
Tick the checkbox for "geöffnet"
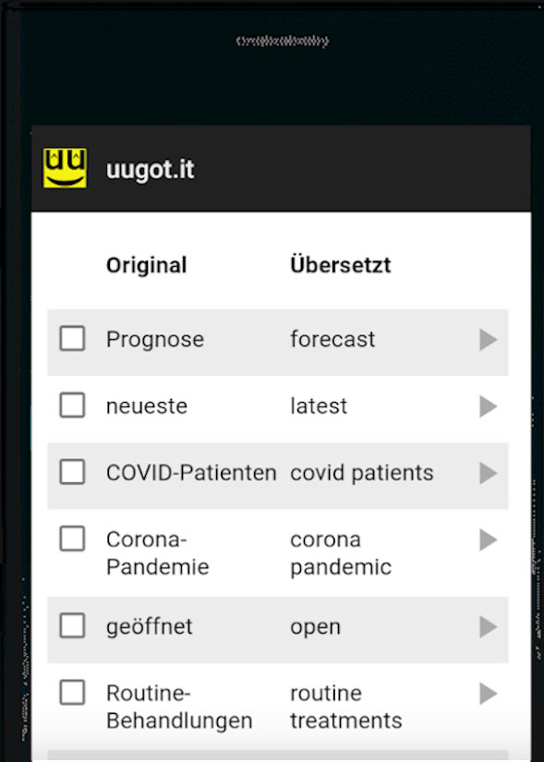point(72,626)
